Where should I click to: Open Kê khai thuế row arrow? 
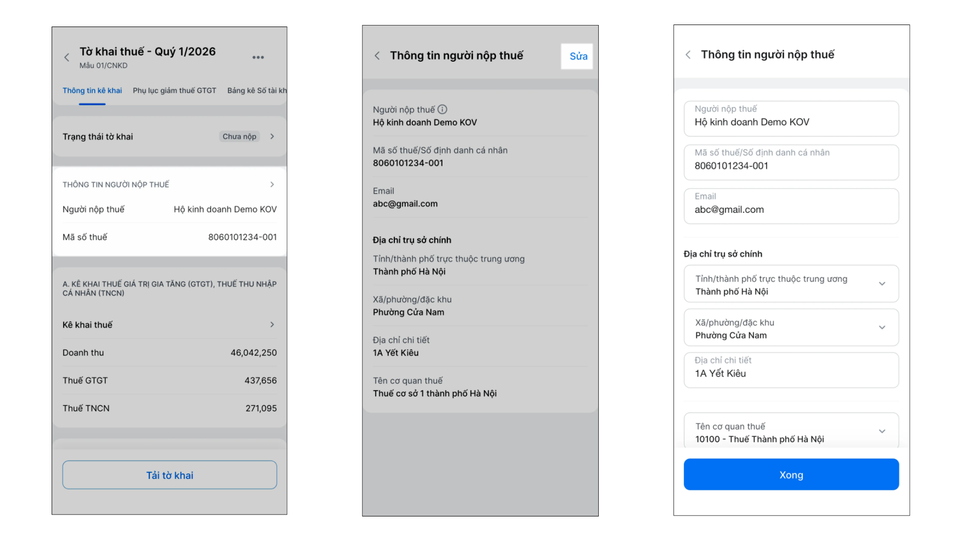(272, 325)
